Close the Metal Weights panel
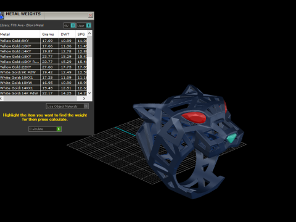296x222 pixels. [91, 15]
